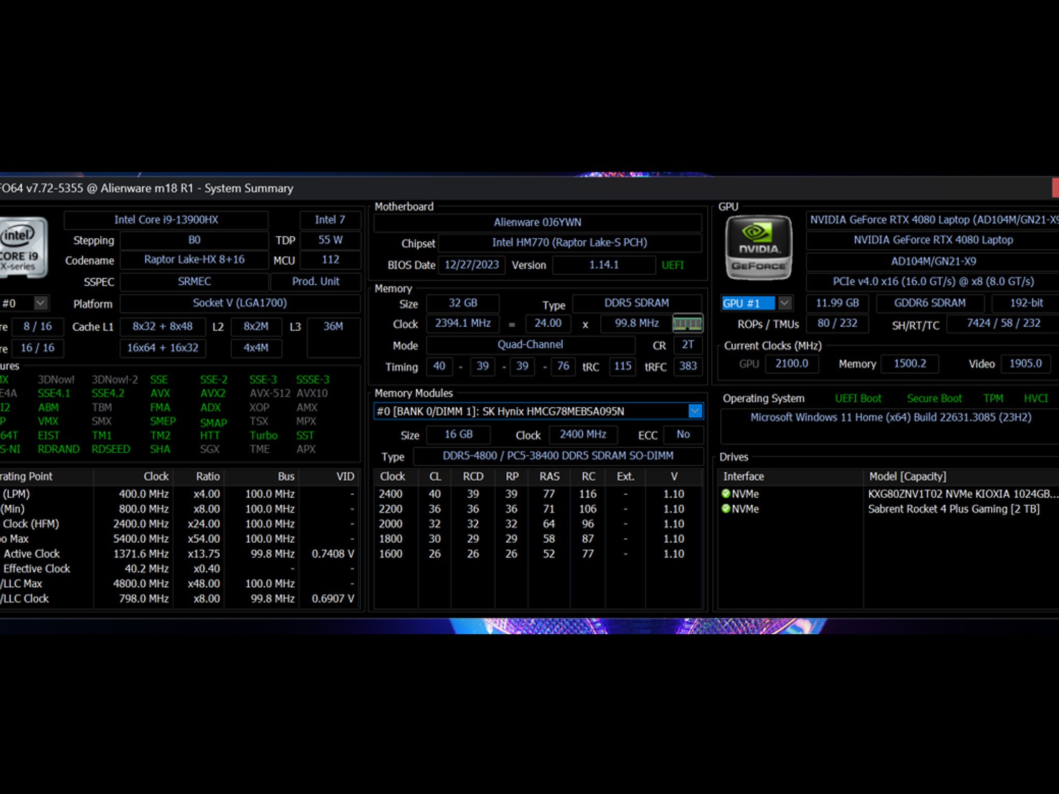
Task: Select the Sabrent Rocket 4 Plus Gaming drive row
Action: [888, 509]
